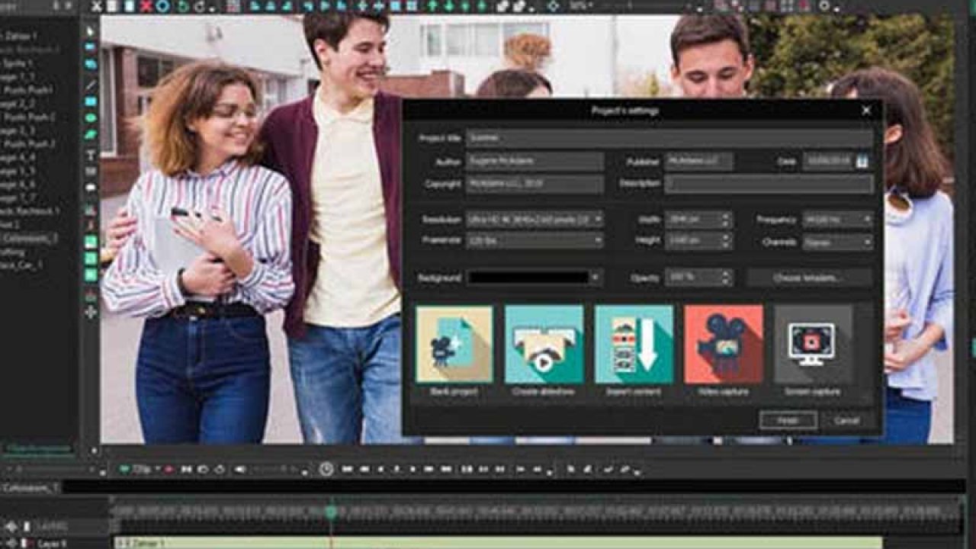The height and width of the screenshot is (549, 976).
Task: Select the Free shape tool
Action: point(91,136)
